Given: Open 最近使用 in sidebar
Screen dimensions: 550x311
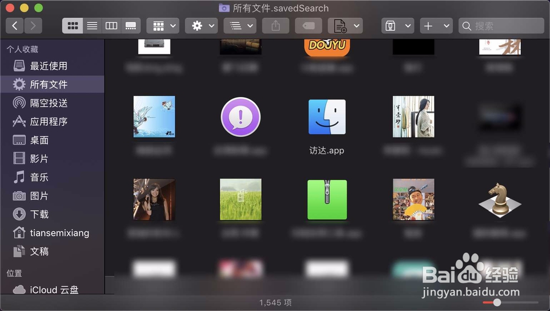Looking at the screenshot, I should tap(52, 66).
